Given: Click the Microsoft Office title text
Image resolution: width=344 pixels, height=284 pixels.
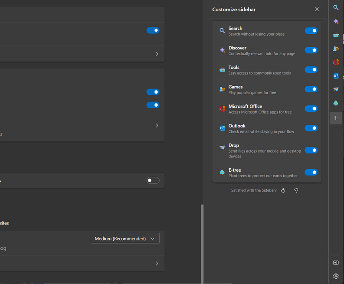Looking at the screenshot, I should (245, 106).
